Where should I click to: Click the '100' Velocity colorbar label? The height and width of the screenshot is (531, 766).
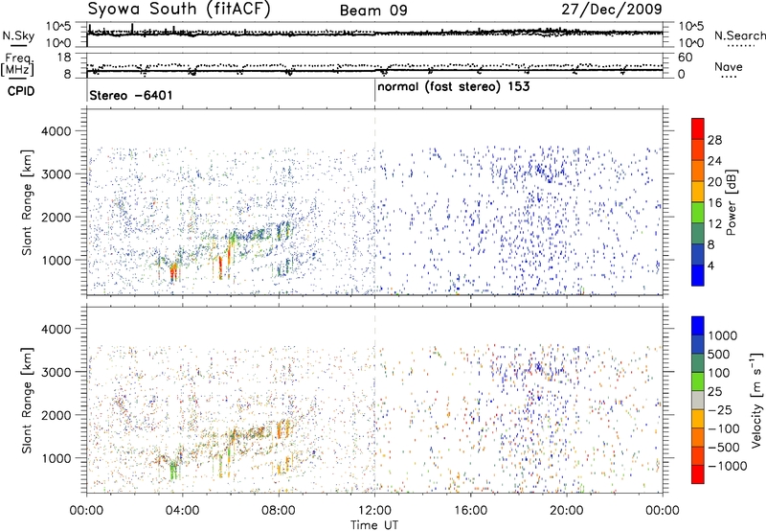coord(719,373)
